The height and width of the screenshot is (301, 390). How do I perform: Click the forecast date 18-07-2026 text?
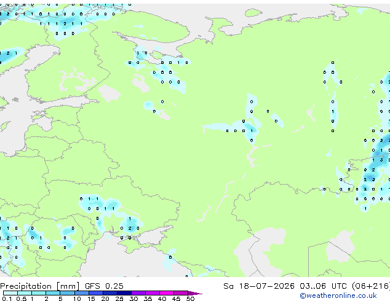click(x=266, y=286)
